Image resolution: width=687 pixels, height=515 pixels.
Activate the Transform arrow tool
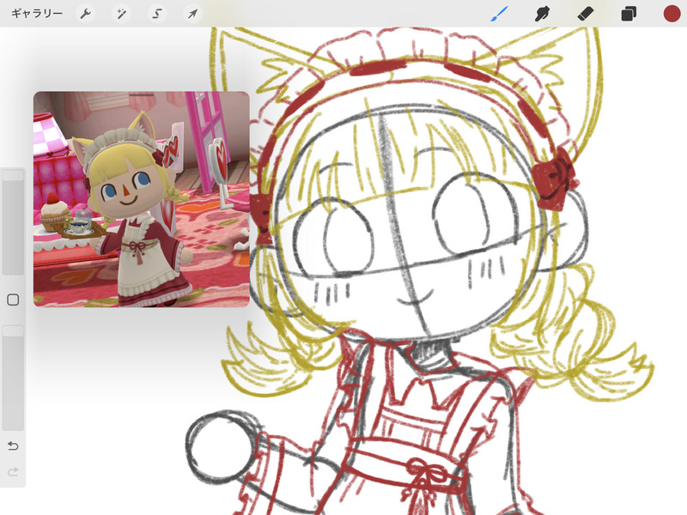[x=192, y=14]
